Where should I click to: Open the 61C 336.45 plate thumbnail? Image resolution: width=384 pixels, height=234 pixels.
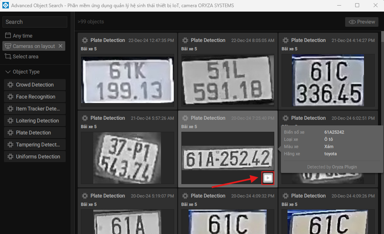click(328, 80)
